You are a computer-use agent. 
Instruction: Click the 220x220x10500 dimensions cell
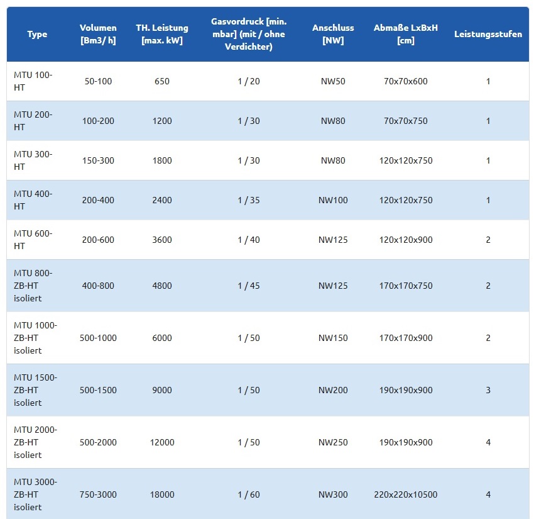tap(405, 494)
